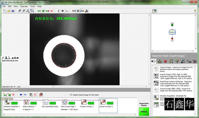Click the Delete step red X icon

pyautogui.click(x=35, y=95)
